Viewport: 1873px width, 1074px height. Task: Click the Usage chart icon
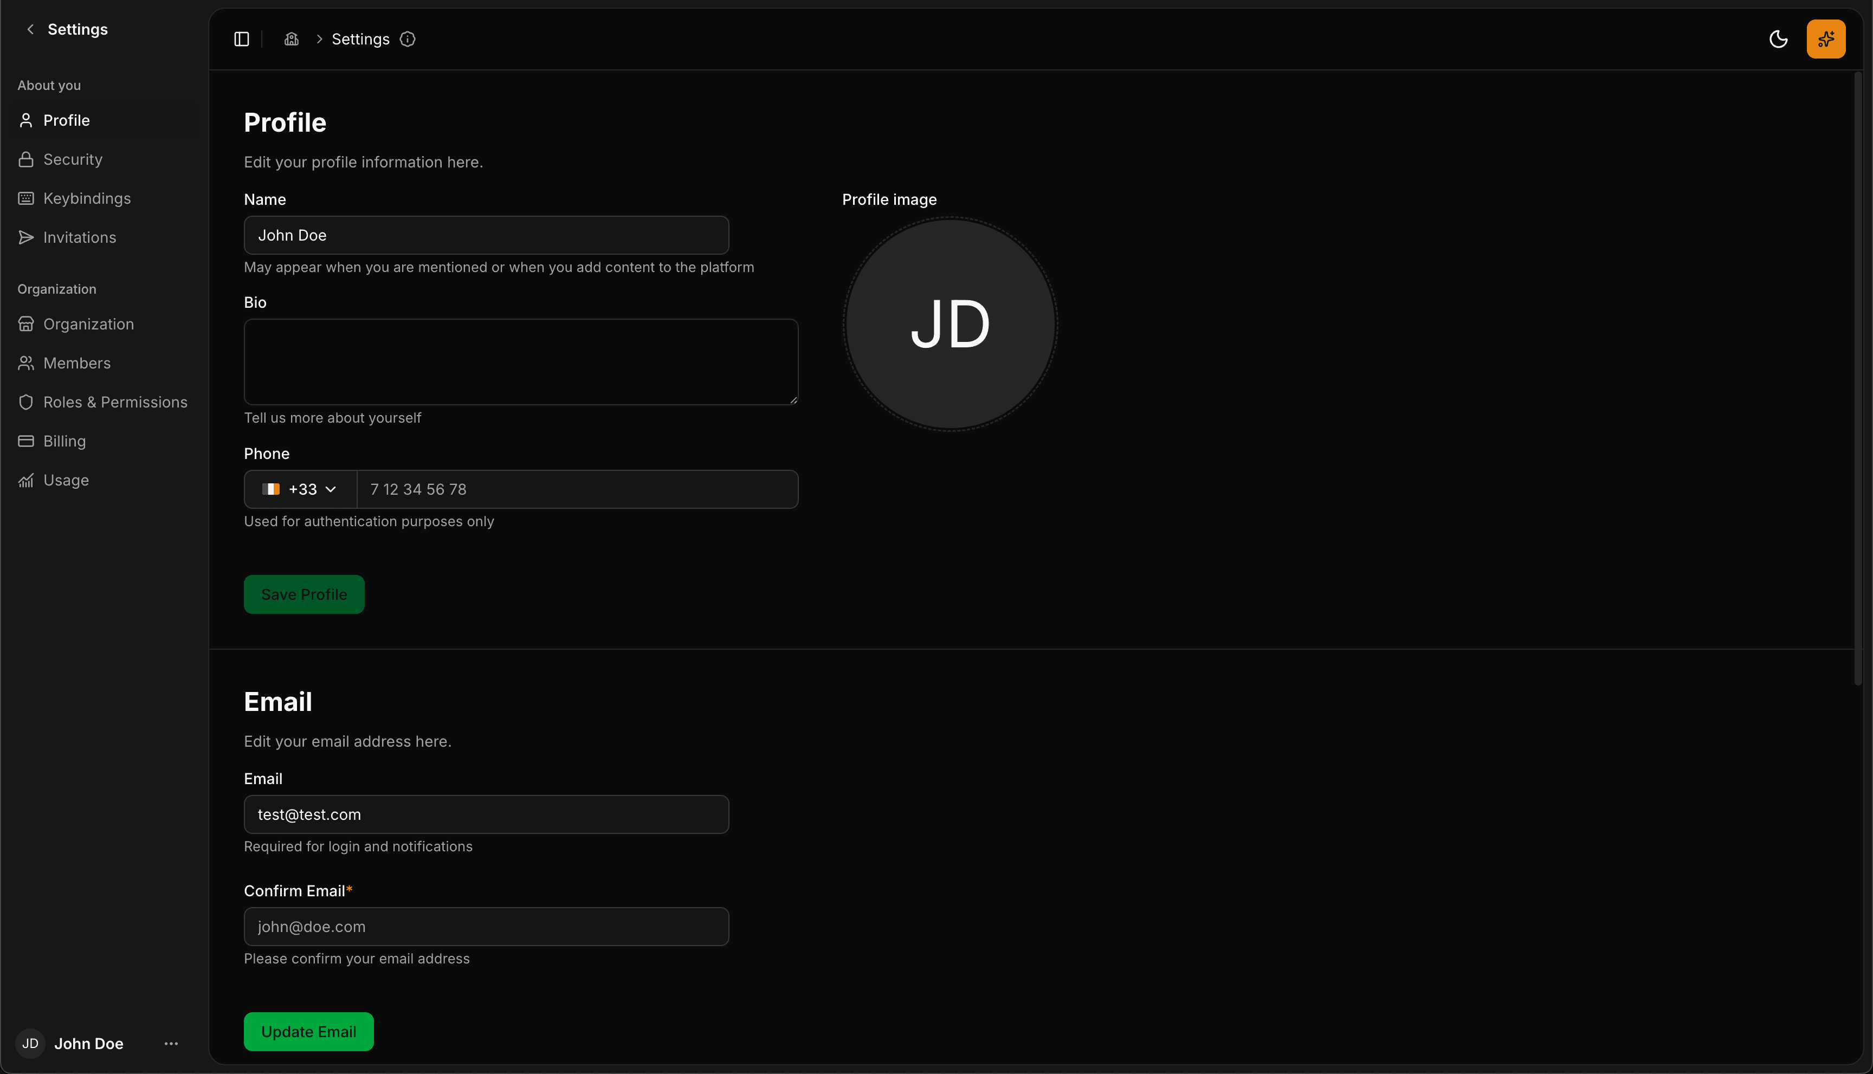click(27, 480)
